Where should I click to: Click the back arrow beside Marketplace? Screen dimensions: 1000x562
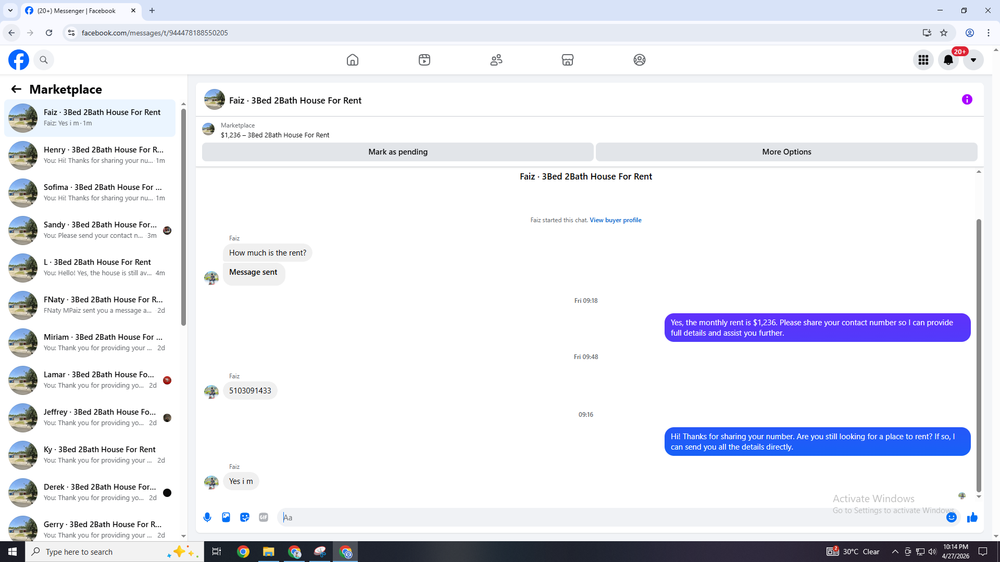click(x=16, y=90)
